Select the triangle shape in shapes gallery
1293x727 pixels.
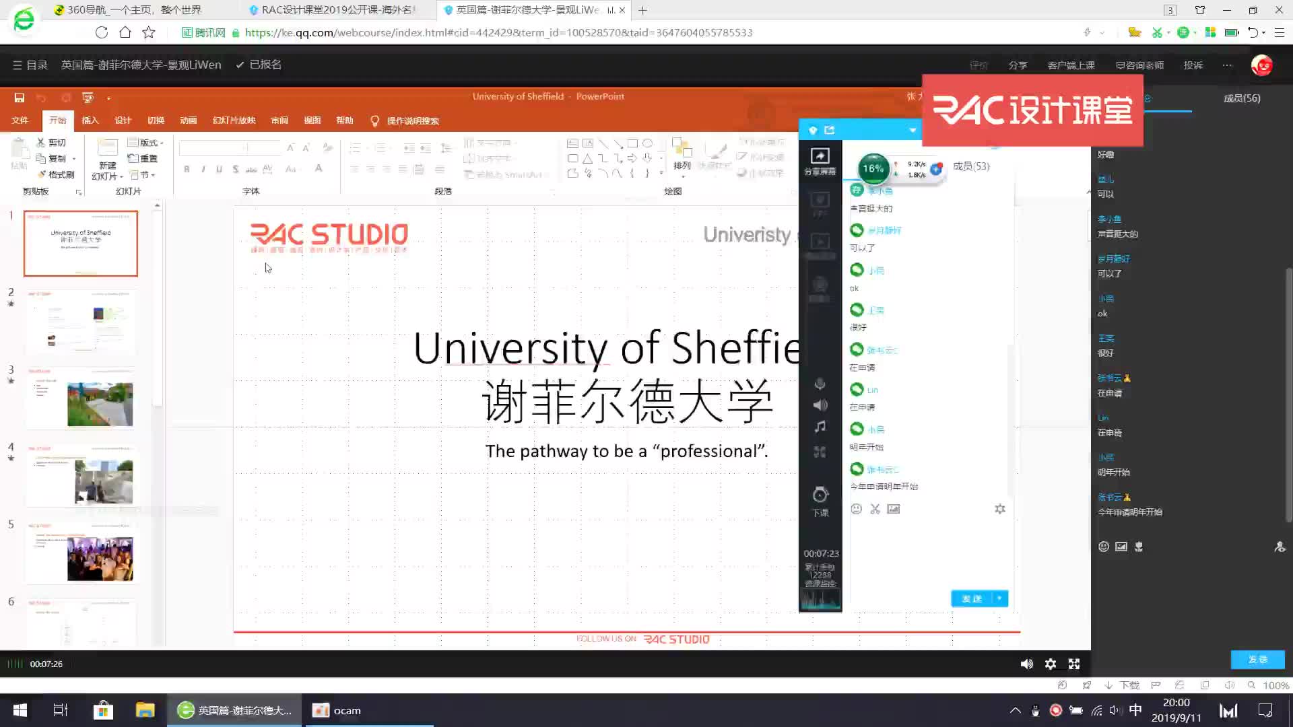(x=587, y=159)
